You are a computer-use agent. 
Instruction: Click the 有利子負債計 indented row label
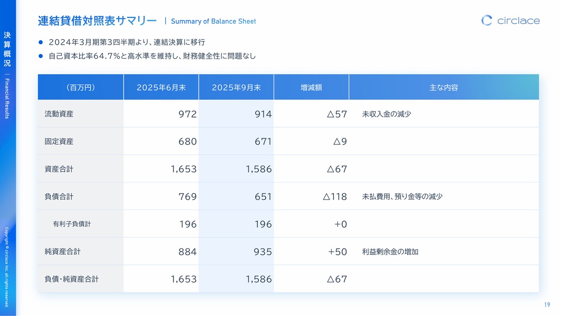click(72, 224)
